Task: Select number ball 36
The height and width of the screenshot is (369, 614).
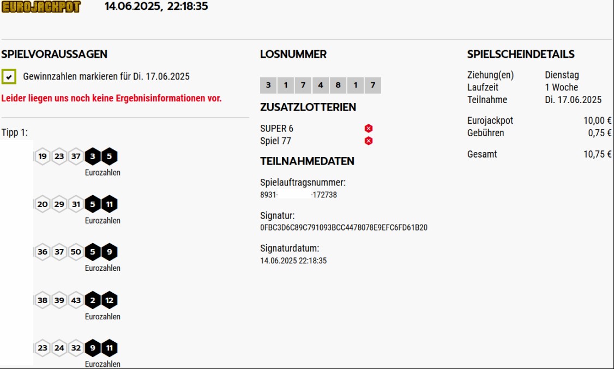Action: (43, 252)
